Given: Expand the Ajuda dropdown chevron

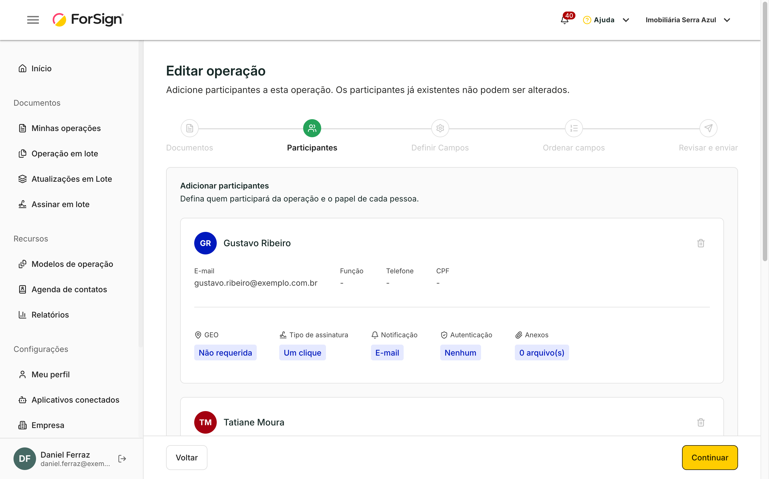Looking at the screenshot, I should 626,20.
